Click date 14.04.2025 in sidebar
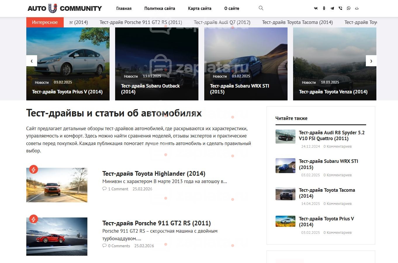 pos(311,204)
